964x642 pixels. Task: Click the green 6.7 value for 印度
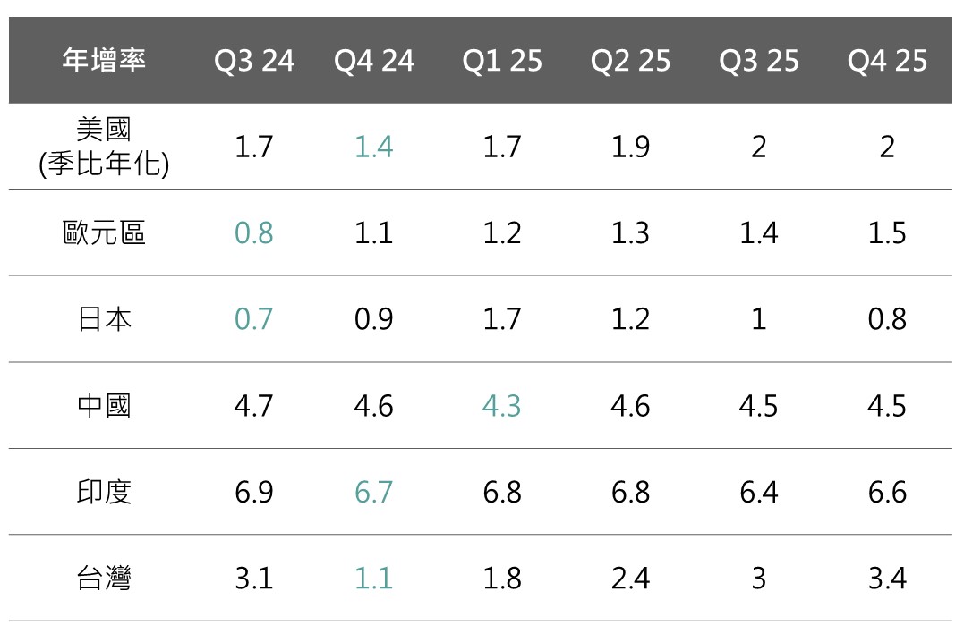tap(374, 492)
